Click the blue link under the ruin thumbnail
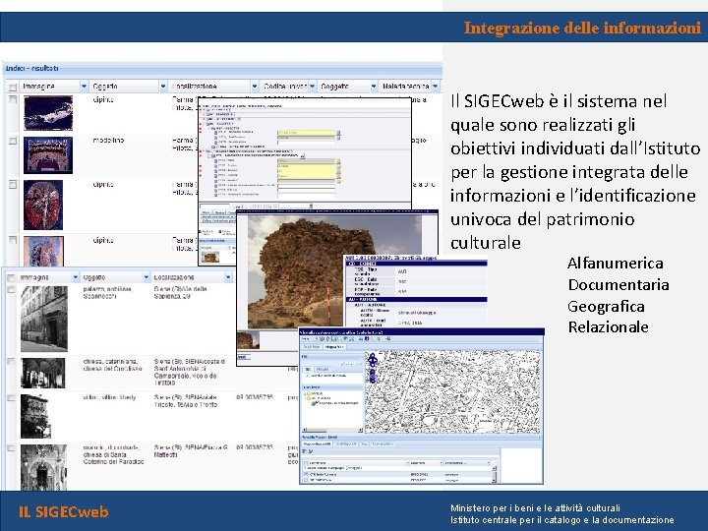This screenshot has width=708, height=531. tap(242, 357)
